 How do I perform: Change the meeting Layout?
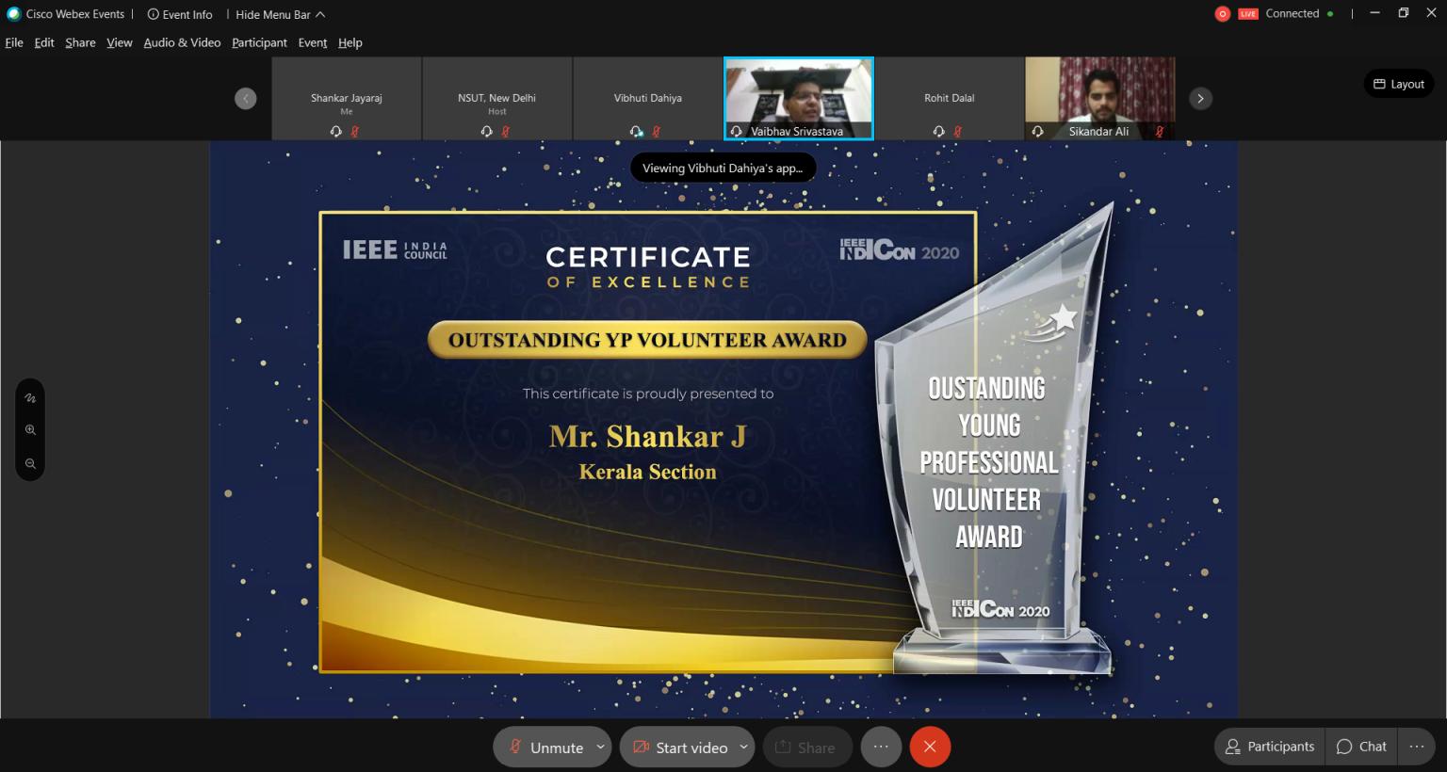[1399, 83]
